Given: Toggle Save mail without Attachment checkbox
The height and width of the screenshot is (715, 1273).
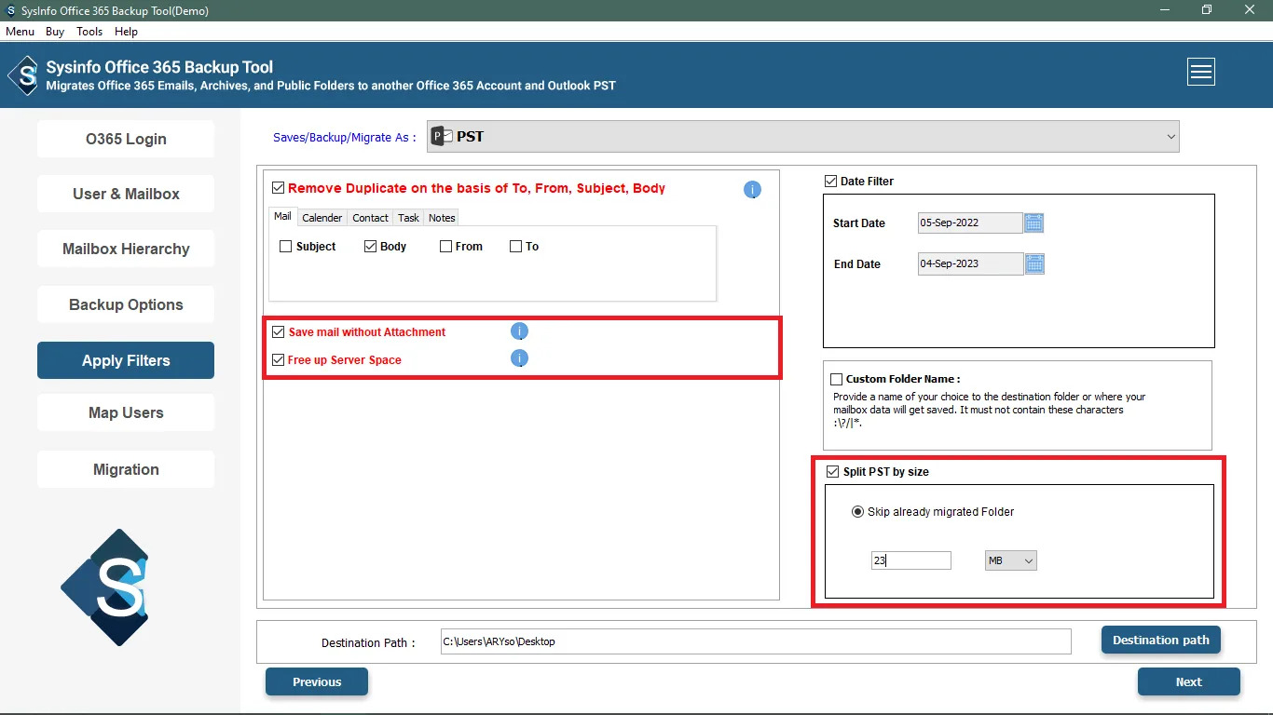Looking at the screenshot, I should (278, 331).
